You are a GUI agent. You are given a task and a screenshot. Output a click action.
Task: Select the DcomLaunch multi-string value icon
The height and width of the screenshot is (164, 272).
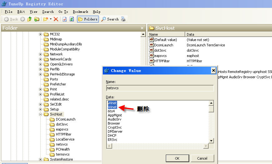point(151,45)
